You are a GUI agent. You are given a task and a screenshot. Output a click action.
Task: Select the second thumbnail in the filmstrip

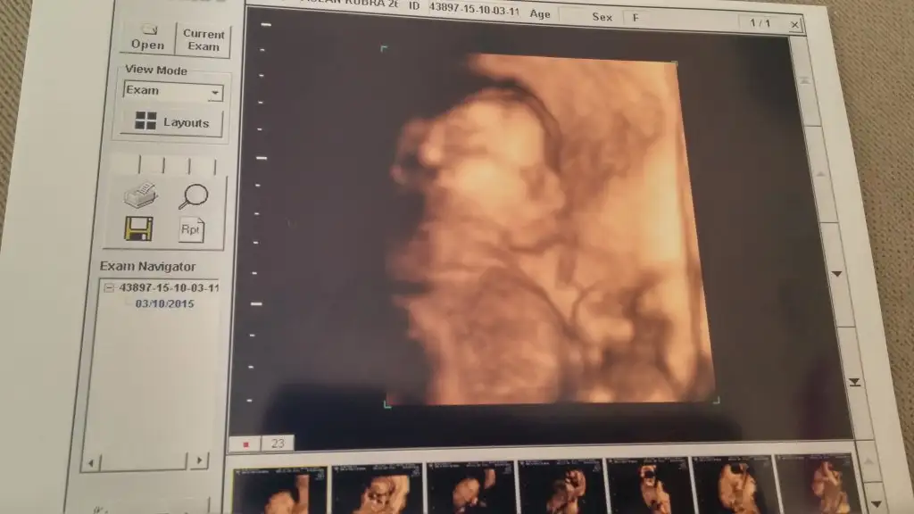[378, 490]
